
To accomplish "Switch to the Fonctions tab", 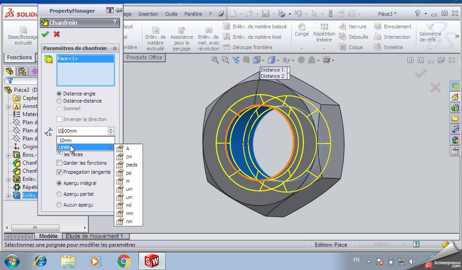I will (x=19, y=57).
